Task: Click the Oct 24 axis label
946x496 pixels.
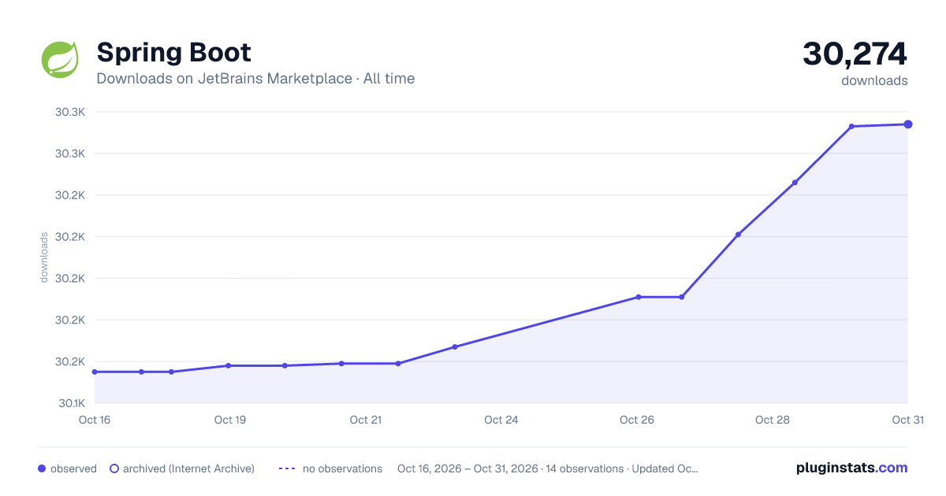Action: click(x=501, y=420)
